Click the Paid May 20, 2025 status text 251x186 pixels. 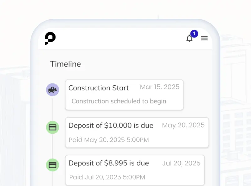pyautogui.click(x=108, y=140)
